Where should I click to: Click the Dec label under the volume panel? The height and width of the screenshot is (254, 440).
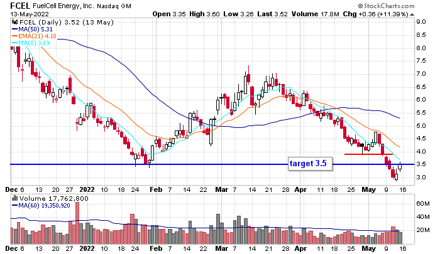(x=11, y=248)
